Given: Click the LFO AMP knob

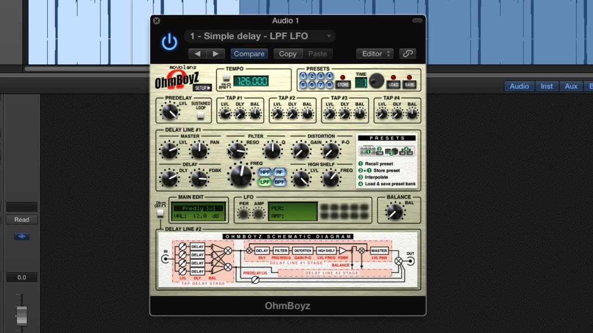Looking at the screenshot, I should pos(259,213).
